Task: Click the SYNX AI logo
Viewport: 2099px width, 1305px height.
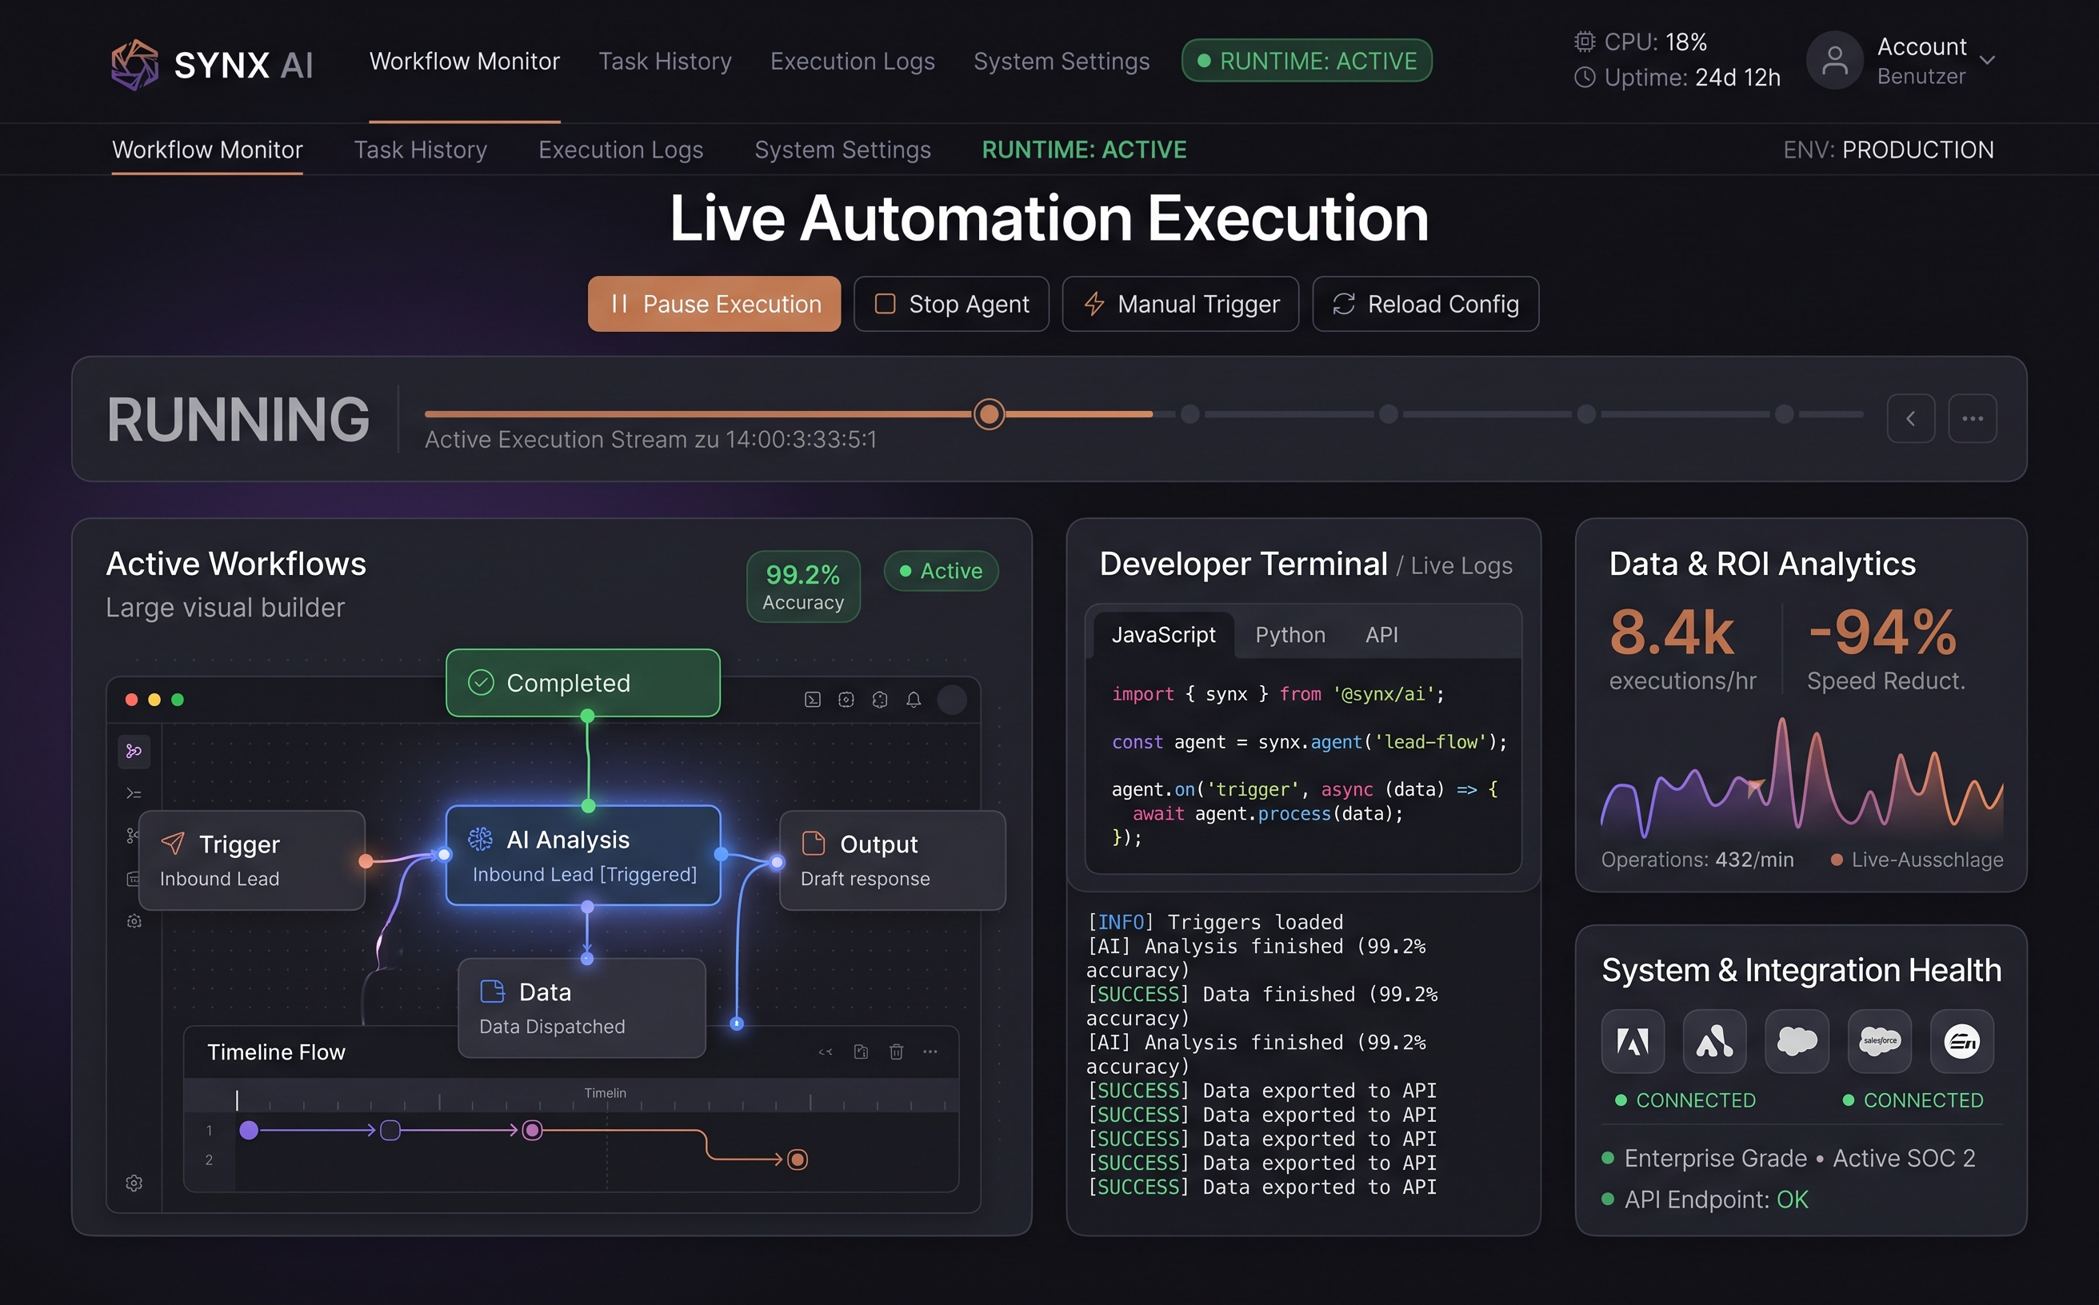Action: pos(211,64)
